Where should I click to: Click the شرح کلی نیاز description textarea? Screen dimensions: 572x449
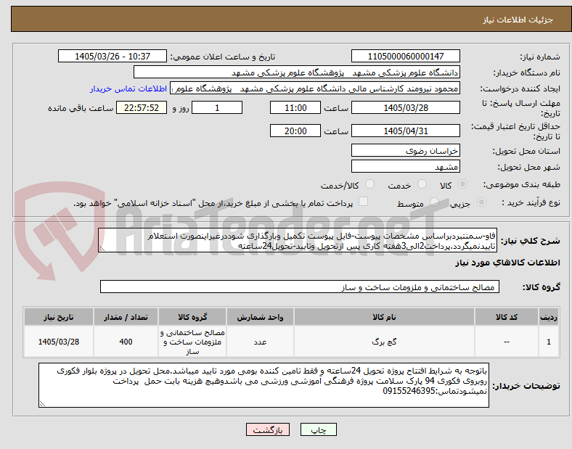(298, 241)
